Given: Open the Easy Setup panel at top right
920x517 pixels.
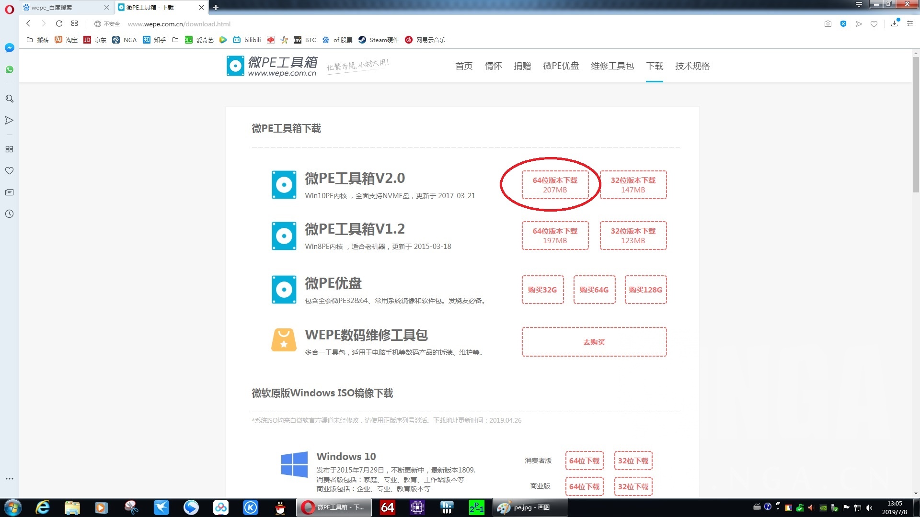Looking at the screenshot, I should (x=909, y=23).
